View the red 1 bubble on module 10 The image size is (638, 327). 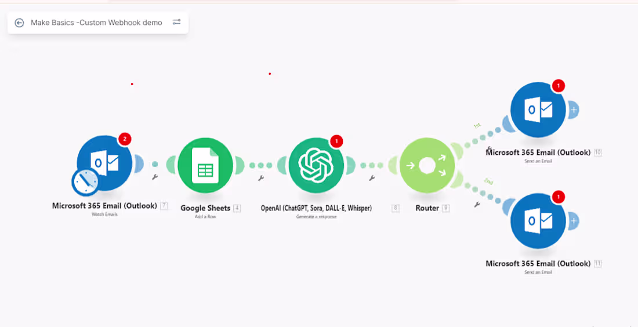coord(558,86)
